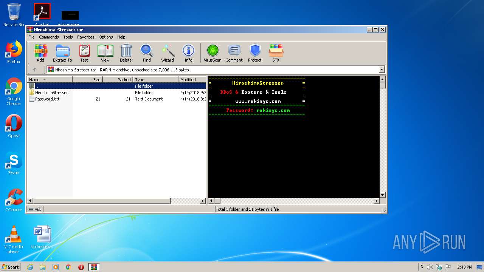Click comment pane scroll down arrow

pyautogui.click(x=382, y=195)
